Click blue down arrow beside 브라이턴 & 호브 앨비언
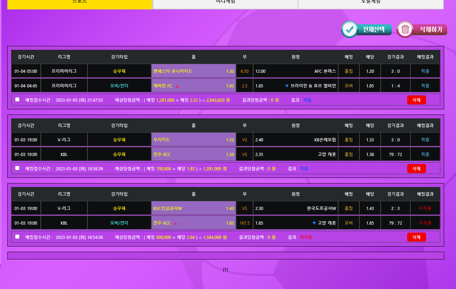Screen dimensions: 456x289 tap(287, 86)
